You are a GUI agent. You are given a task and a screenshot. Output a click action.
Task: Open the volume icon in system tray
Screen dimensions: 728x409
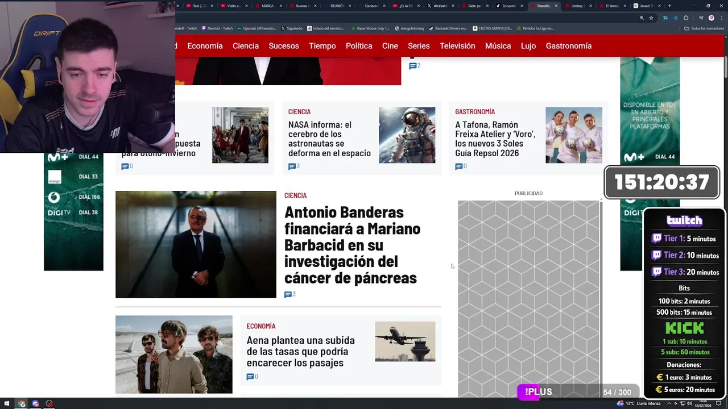pyautogui.click(x=689, y=403)
